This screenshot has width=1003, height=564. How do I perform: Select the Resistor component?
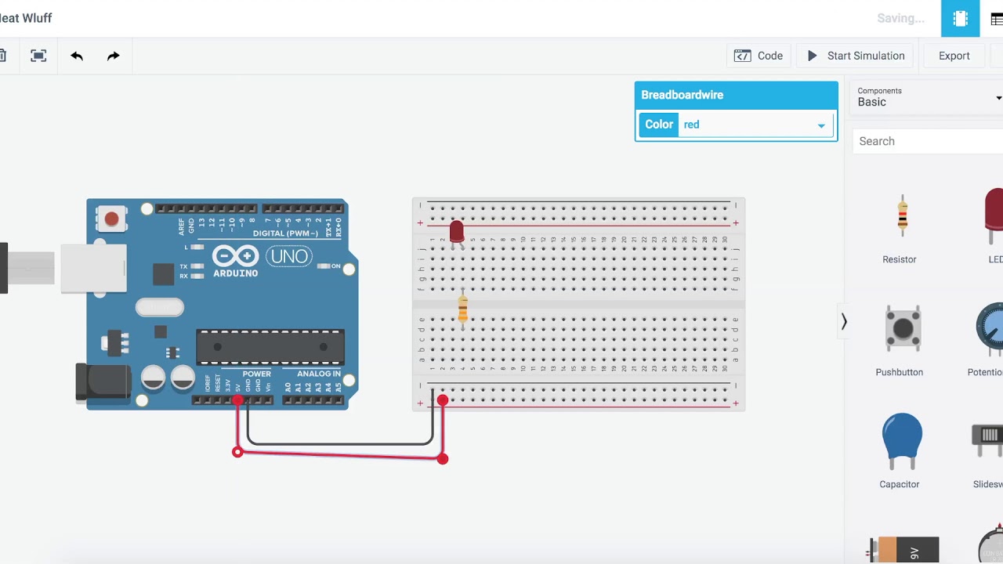pos(900,229)
